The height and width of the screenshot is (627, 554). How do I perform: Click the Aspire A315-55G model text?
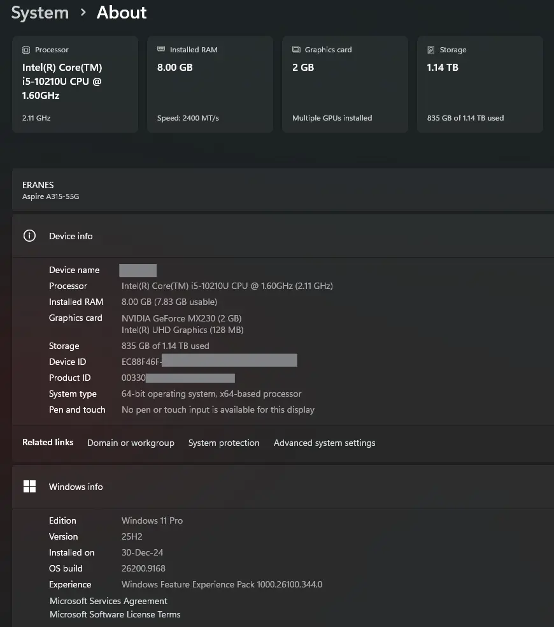[x=51, y=196]
